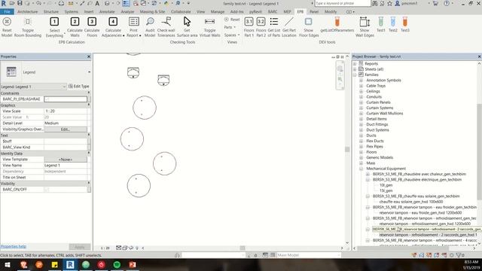Image resolution: width=482 pixels, height=271 pixels.
Task: Click the Curtain Wall Mullions tree item
Action: pos(385,114)
